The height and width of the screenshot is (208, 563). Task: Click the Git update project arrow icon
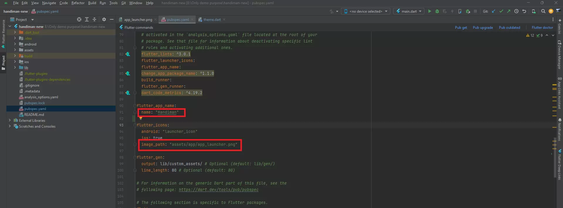tap(494, 11)
